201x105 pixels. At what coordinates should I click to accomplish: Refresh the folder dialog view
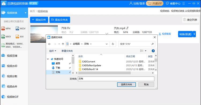click(x=113, y=44)
